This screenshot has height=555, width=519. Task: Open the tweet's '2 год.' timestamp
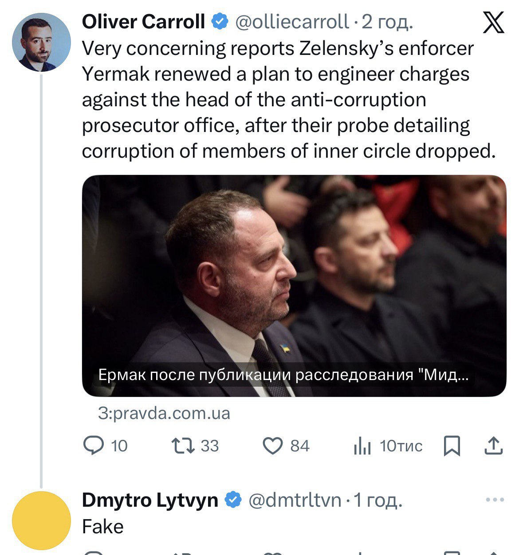[387, 22]
